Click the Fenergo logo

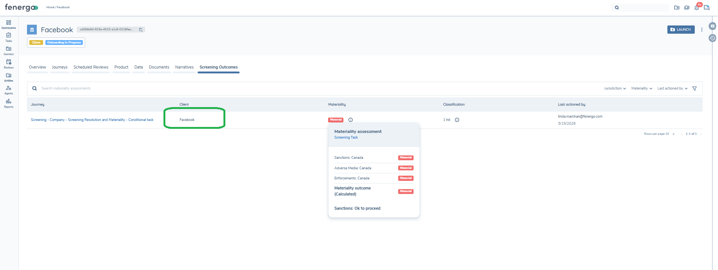point(21,7)
